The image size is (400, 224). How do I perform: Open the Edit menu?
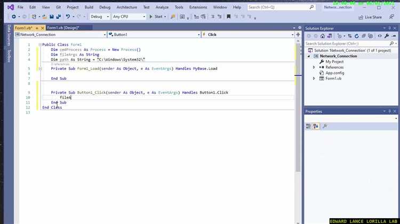click(x=33, y=7)
